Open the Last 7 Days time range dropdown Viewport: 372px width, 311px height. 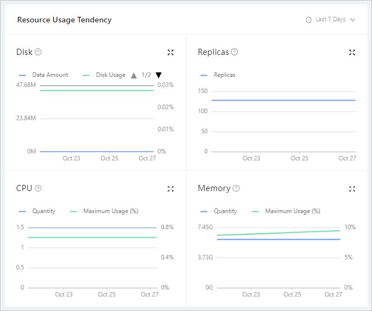coord(331,20)
